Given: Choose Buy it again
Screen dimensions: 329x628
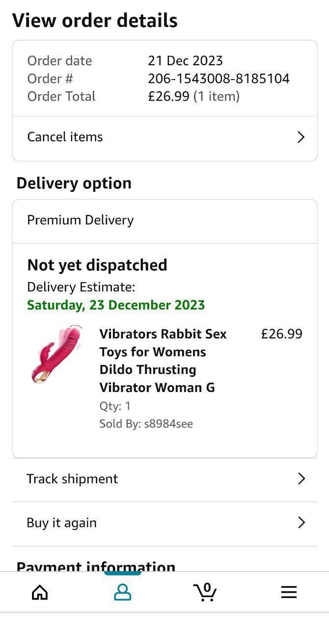Looking at the screenshot, I should (x=62, y=523).
